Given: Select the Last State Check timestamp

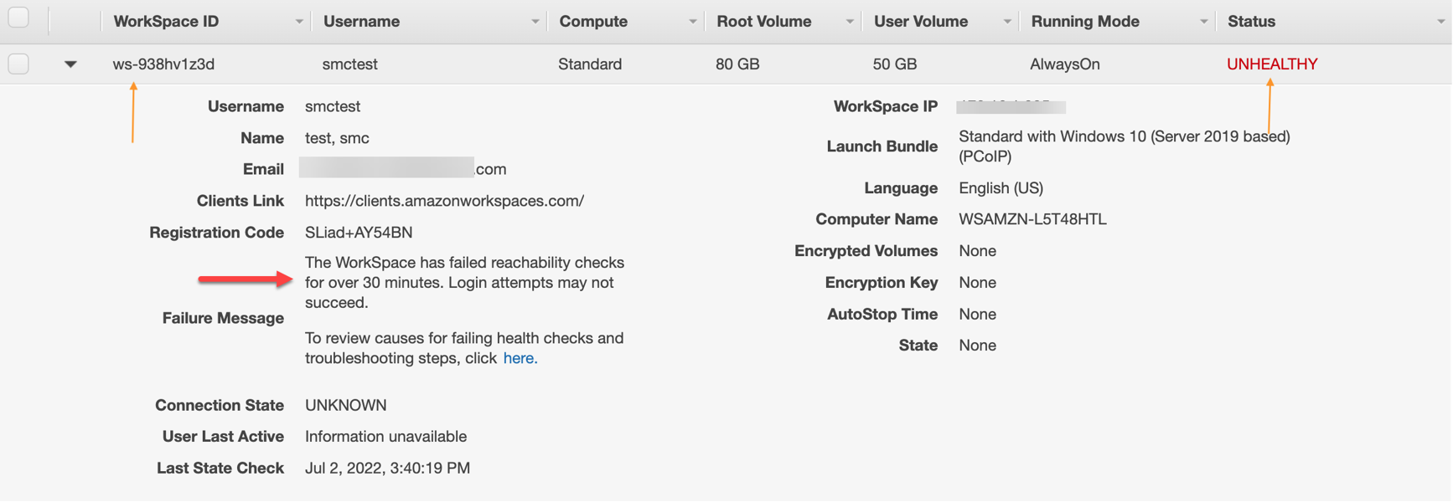Looking at the screenshot, I should pos(386,468).
